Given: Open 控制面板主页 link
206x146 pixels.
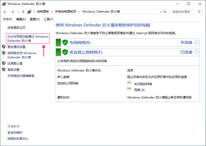Looking at the screenshot, I should point(16,28).
